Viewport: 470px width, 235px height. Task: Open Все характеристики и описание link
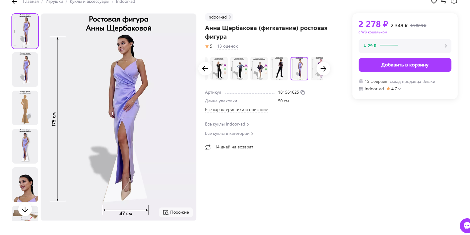click(x=236, y=110)
